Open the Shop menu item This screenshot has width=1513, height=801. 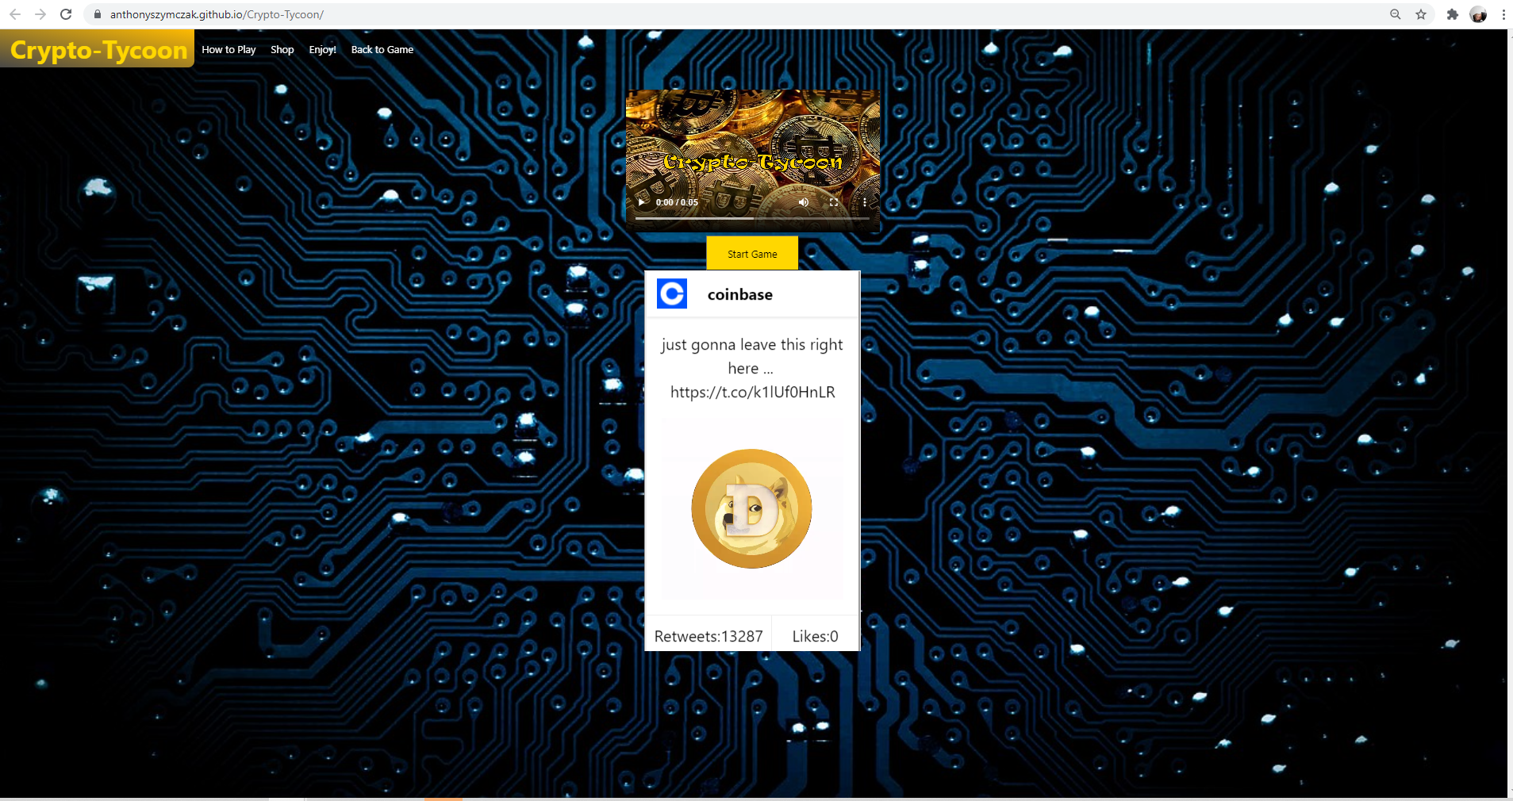(x=282, y=49)
